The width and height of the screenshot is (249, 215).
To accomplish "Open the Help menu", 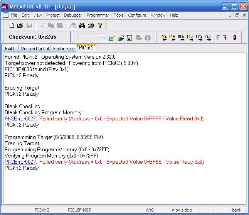I will 174,15.
